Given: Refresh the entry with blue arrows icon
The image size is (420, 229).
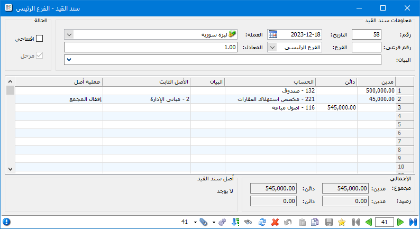Looking at the screenshot, I should (262, 222).
